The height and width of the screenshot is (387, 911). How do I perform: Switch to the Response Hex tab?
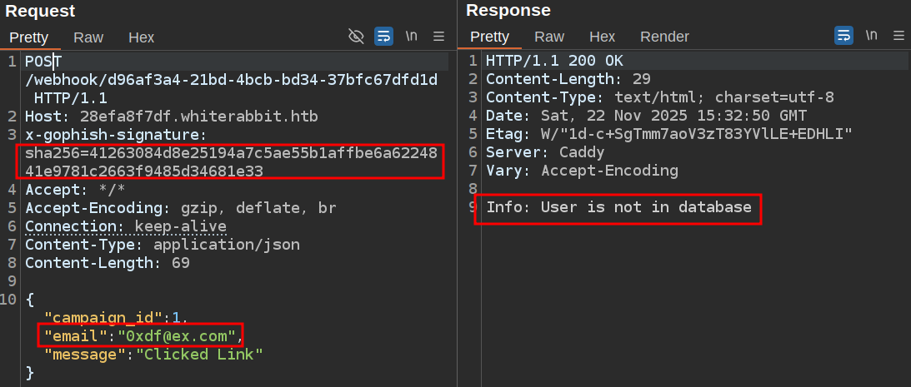[x=602, y=37]
